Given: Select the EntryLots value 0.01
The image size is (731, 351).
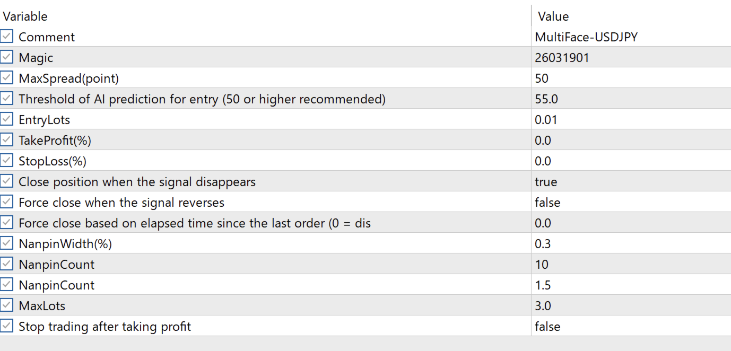Looking at the screenshot, I should pos(546,120).
